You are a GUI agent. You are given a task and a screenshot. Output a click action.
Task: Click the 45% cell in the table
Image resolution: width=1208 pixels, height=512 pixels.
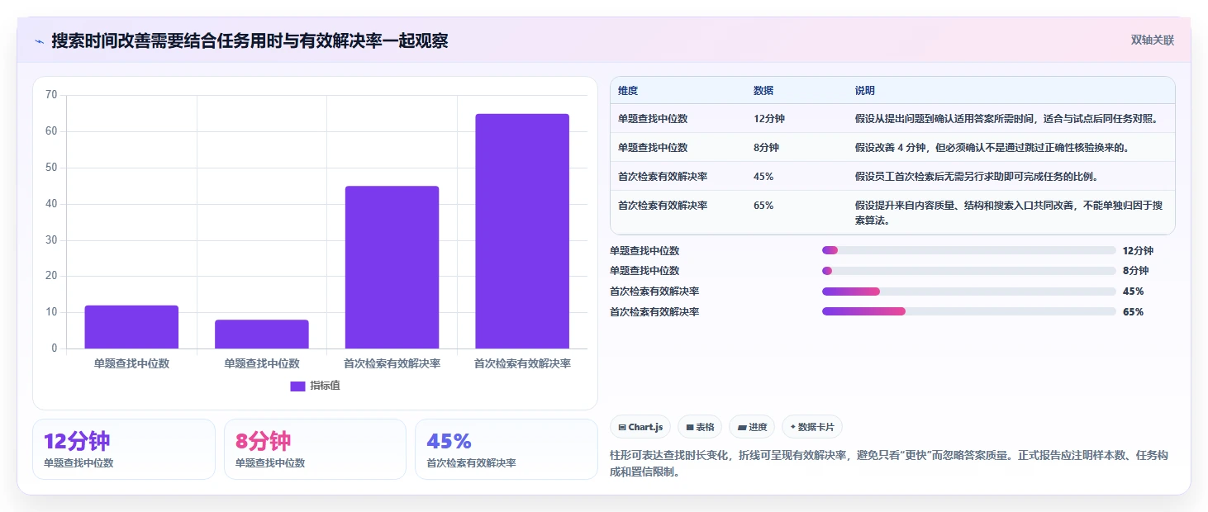pyautogui.click(x=763, y=177)
